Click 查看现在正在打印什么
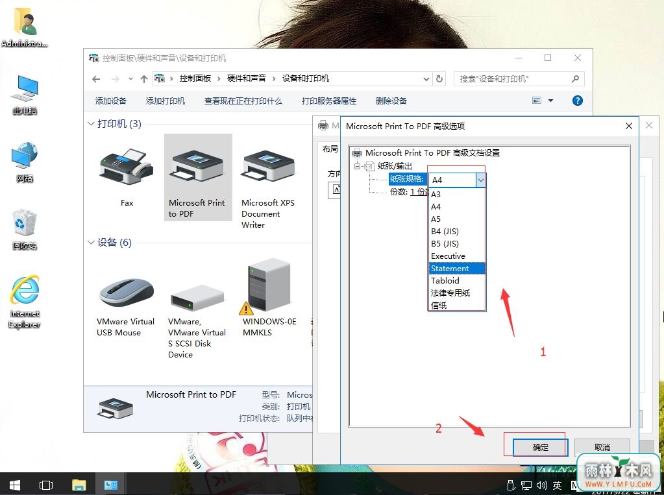Viewport: 664px width, 495px height. (243, 101)
